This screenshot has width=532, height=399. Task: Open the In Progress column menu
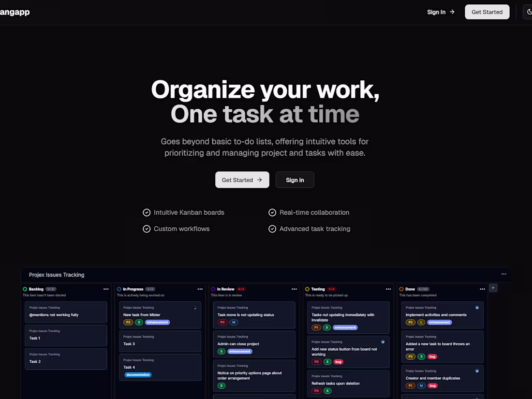pyautogui.click(x=200, y=289)
